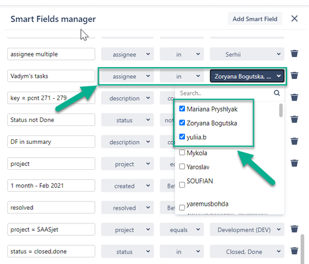Focus the Search input in user list
Image resolution: width=309 pixels, height=264 pixels.
[225, 93]
